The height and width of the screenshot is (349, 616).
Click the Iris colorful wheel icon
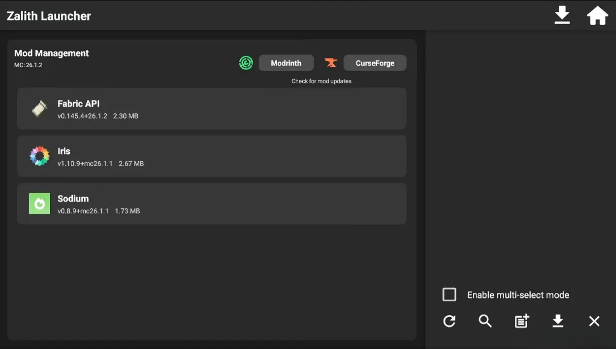coord(40,156)
